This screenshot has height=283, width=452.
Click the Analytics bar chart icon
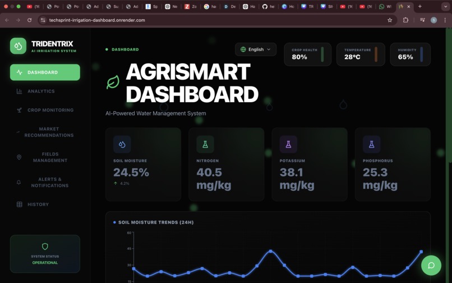click(19, 92)
